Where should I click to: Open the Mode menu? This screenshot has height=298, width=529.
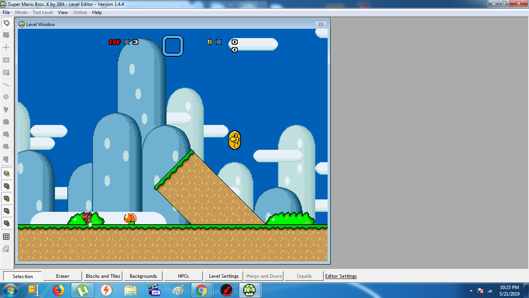[x=21, y=12]
